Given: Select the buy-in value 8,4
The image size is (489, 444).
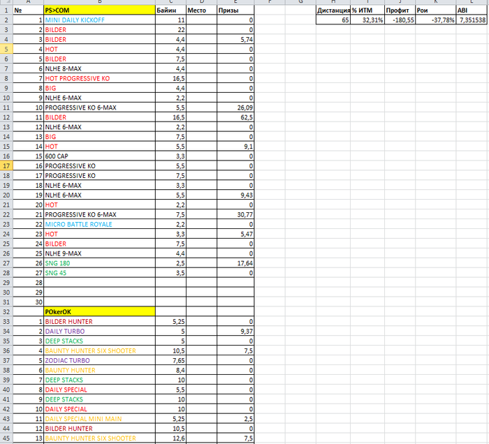Looking at the screenshot, I should 170,370.
